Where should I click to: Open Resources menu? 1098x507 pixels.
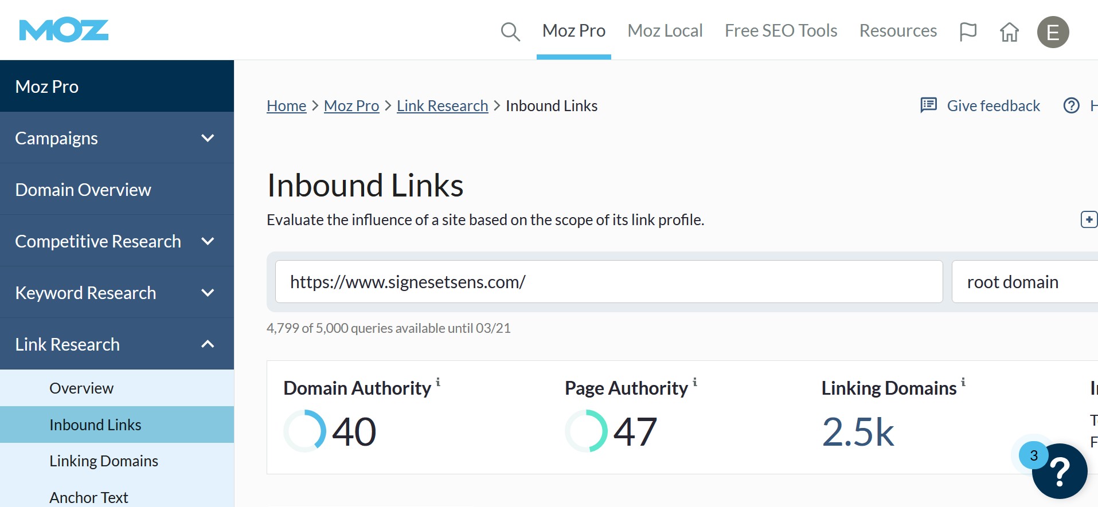point(898,30)
